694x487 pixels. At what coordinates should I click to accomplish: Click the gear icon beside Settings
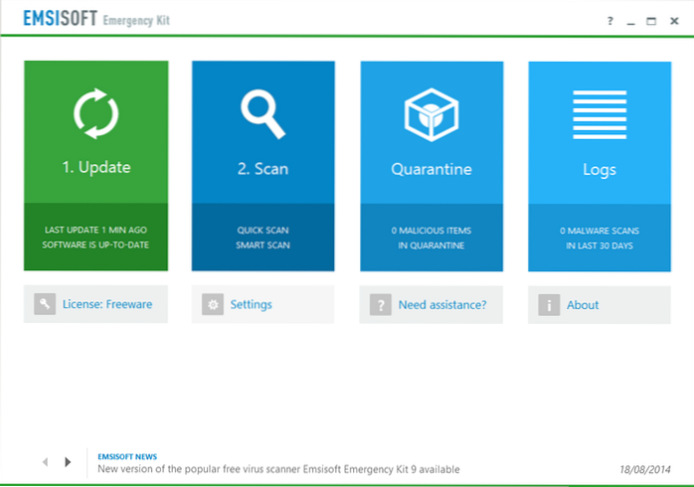point(213,305)
